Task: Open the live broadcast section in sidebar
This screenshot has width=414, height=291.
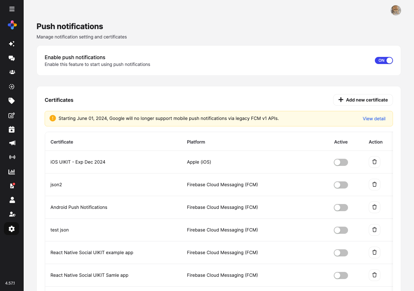Action: coord(12,157)
